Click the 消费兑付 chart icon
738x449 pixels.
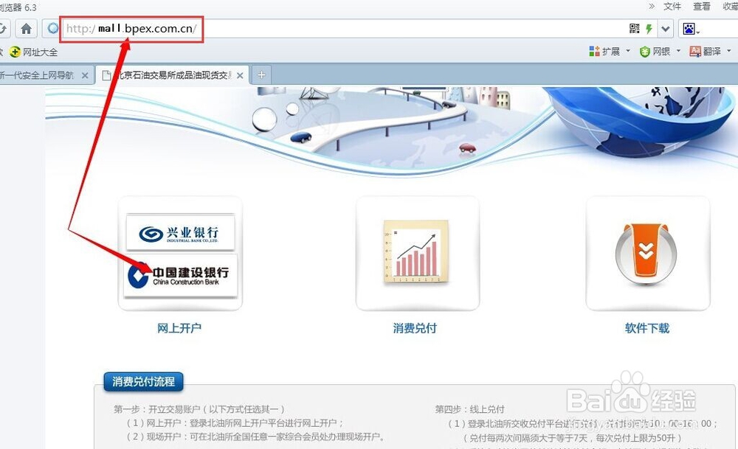(x=415, y=252)
